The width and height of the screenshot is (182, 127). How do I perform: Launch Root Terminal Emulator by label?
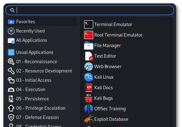pos(118,35)
